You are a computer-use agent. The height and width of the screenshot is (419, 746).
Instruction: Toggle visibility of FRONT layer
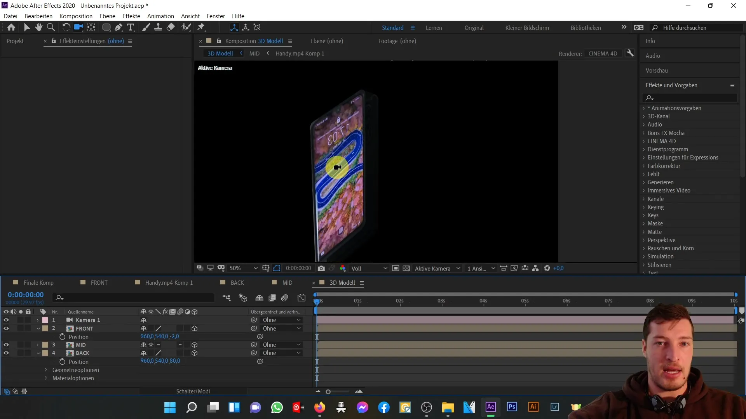pos(6,328)
